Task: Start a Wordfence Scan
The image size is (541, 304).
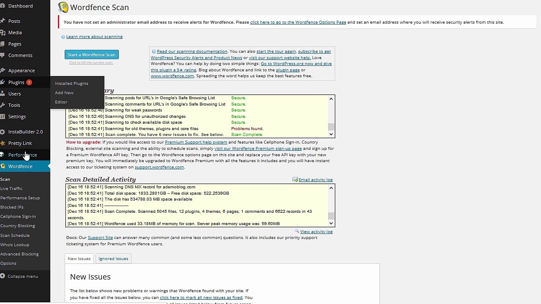Action: pos(91,54)
